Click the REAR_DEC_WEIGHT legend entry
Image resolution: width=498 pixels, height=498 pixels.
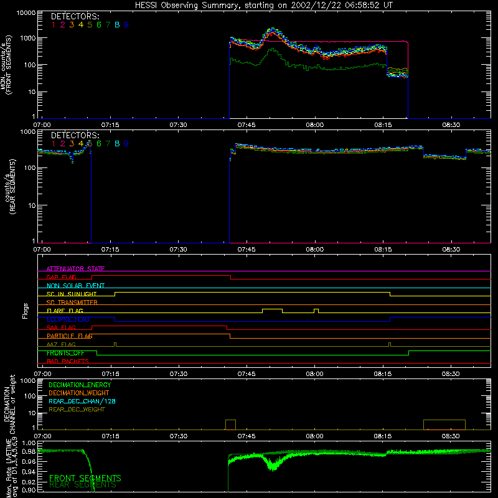77,410
